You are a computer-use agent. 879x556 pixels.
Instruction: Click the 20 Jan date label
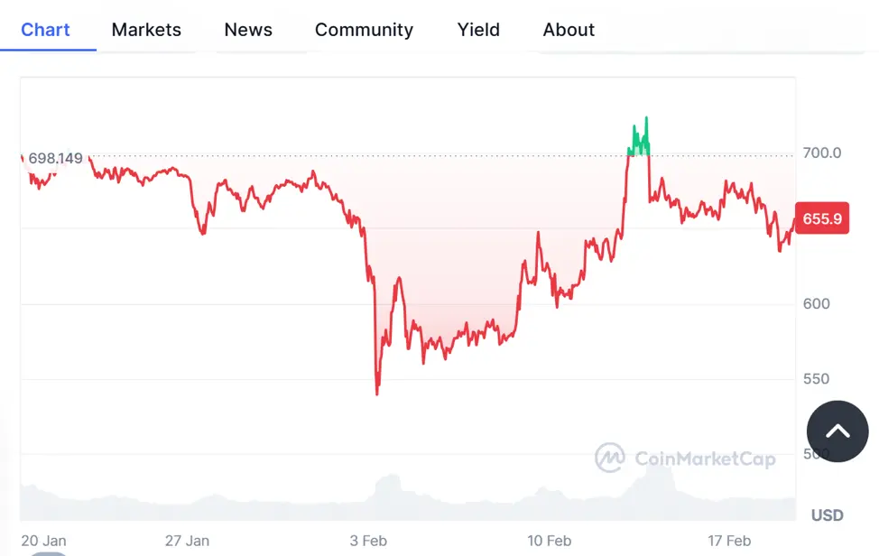pos(43,541)
